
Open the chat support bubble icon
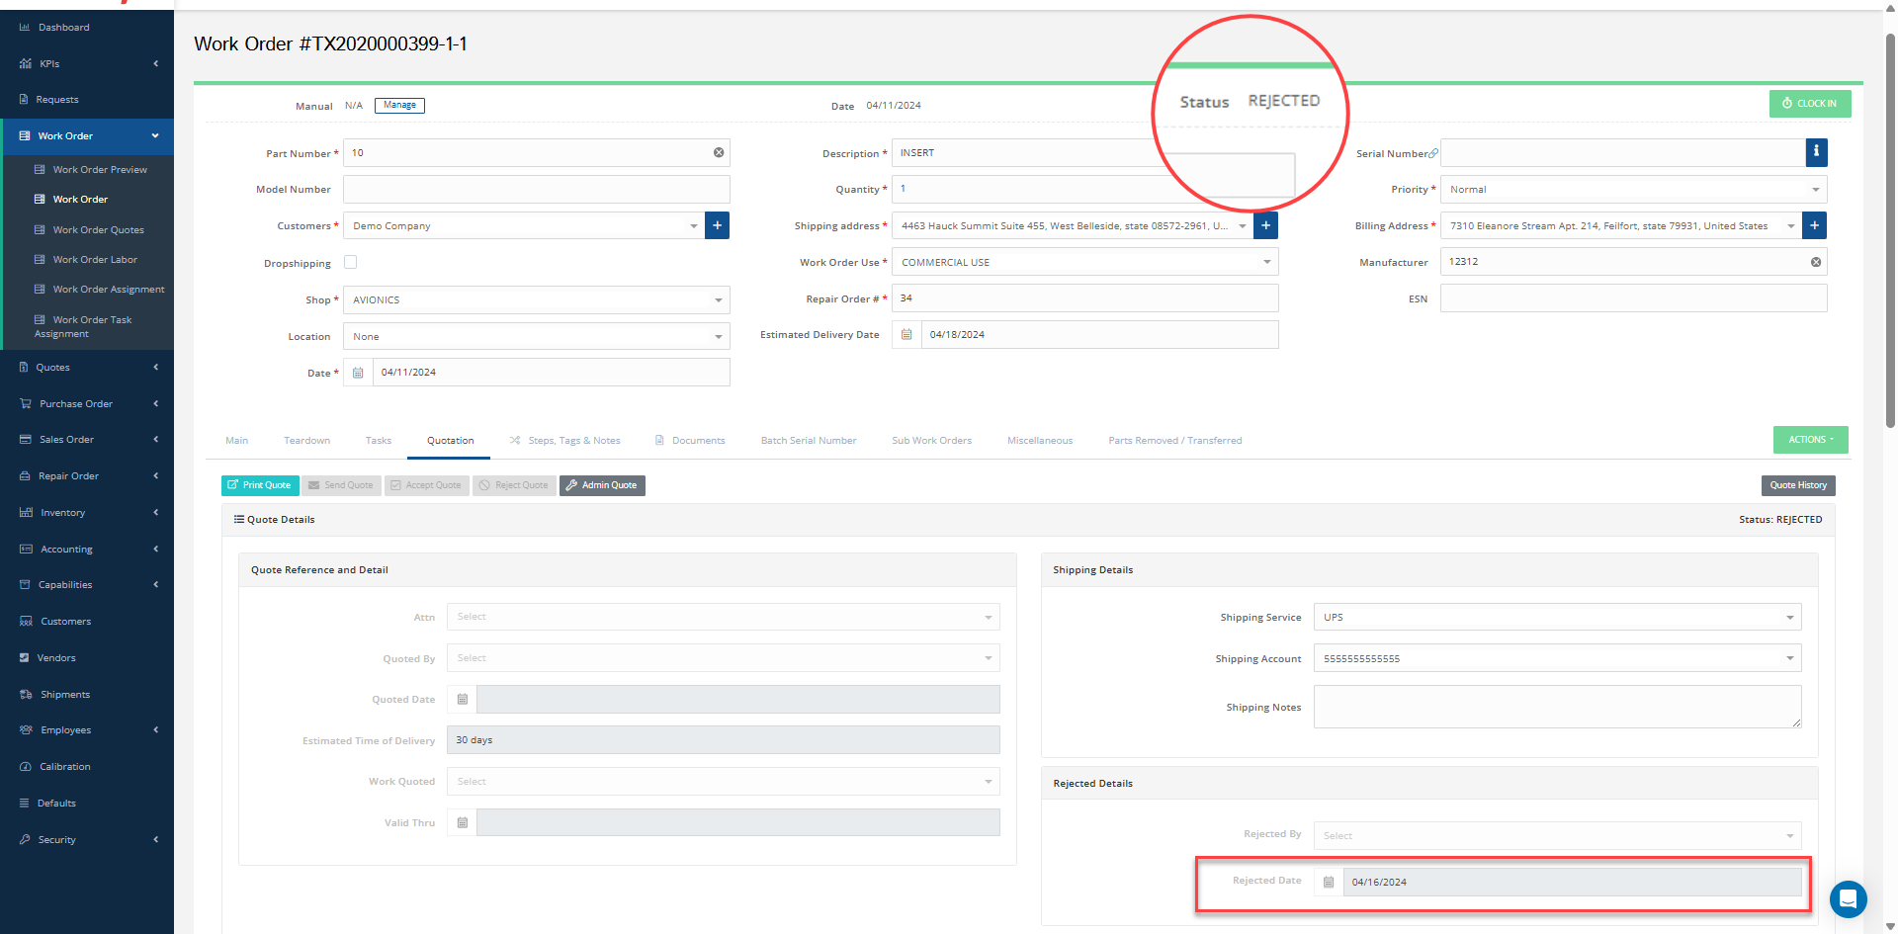click(x=1848, y=899)
